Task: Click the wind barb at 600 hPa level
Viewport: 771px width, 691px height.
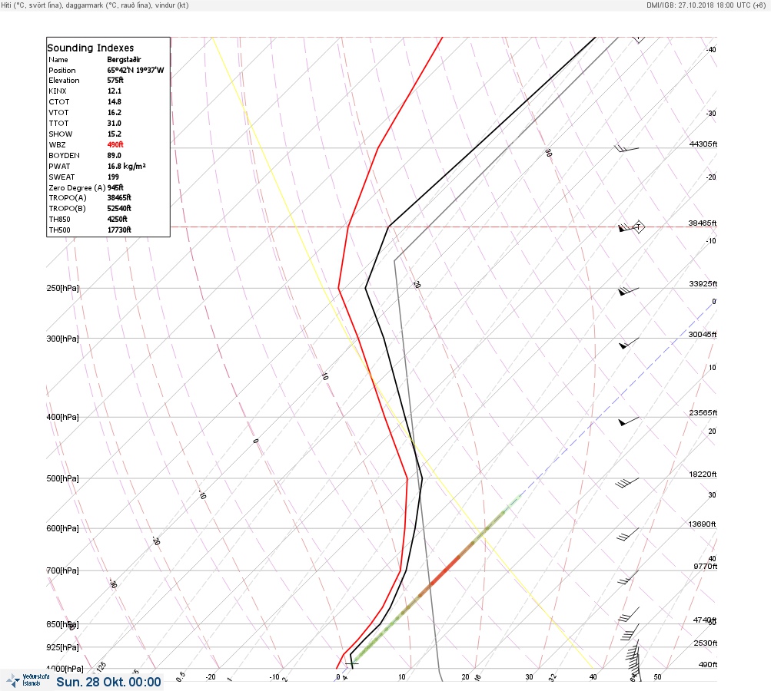Action: tap(628, 534)
